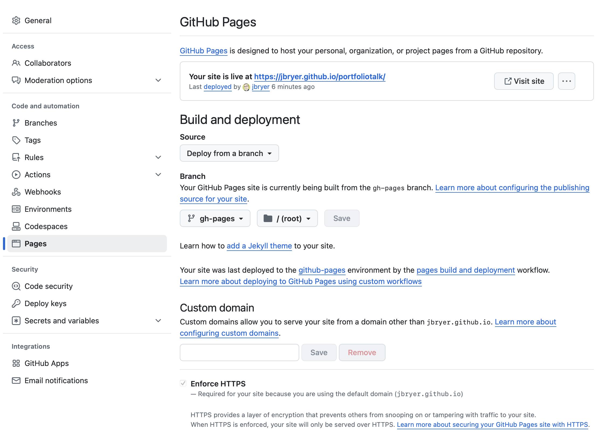Viewport: 599px width, 436px height.
Task: Click the Email notifications envelope icon
Action: [16, 380]
